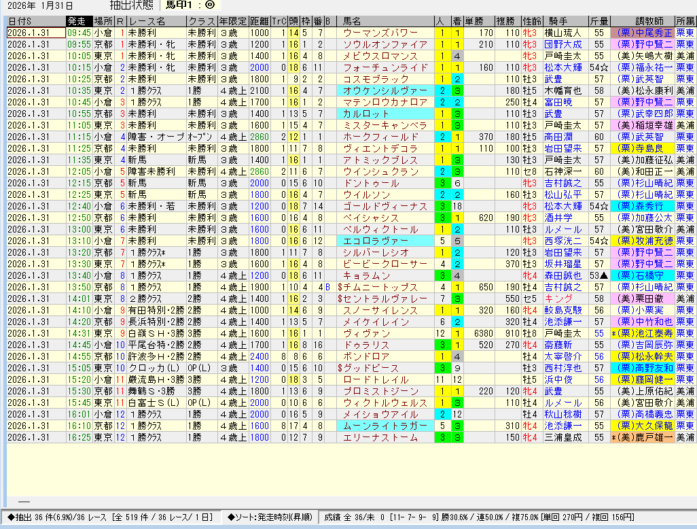Click the 調教師 column header
The image size is (697, 529).
(x=643, y=21)
